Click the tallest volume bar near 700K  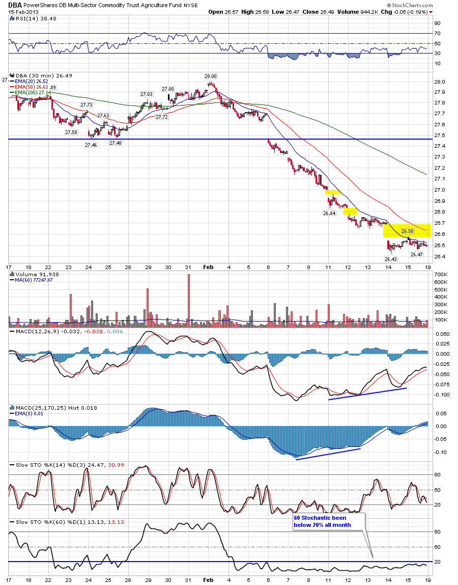coord(189,301)
